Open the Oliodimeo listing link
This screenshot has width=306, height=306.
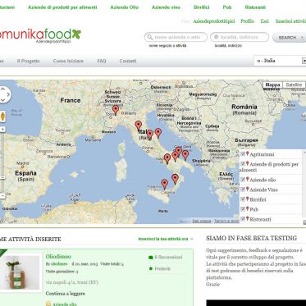click(58, 257)
